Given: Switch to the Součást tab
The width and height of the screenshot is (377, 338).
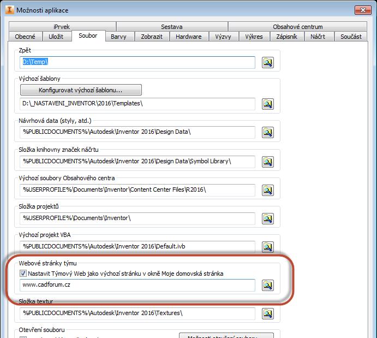Looking at the screenshot, I should point(351,37).
